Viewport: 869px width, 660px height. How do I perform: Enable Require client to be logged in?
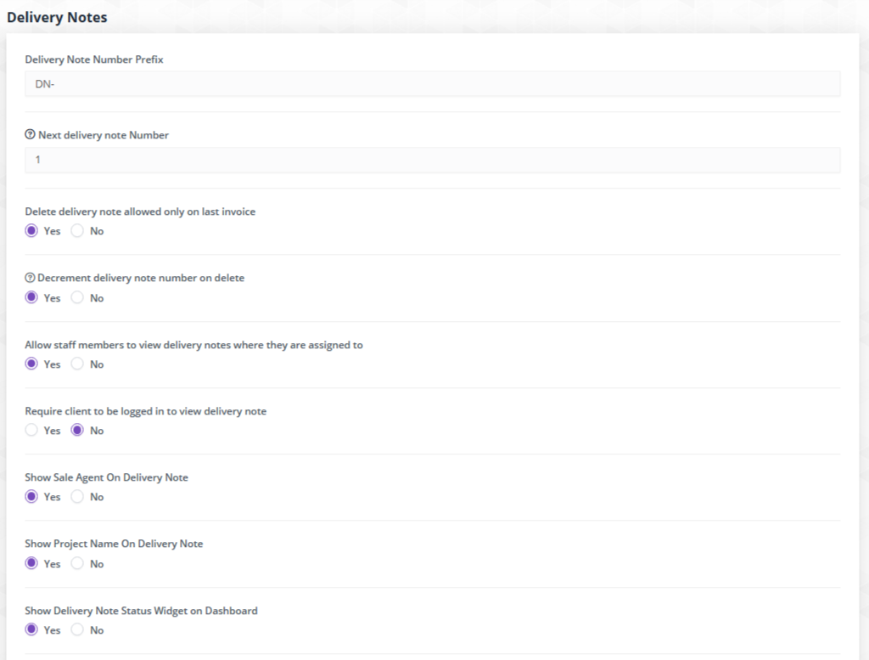pos(32,431)
